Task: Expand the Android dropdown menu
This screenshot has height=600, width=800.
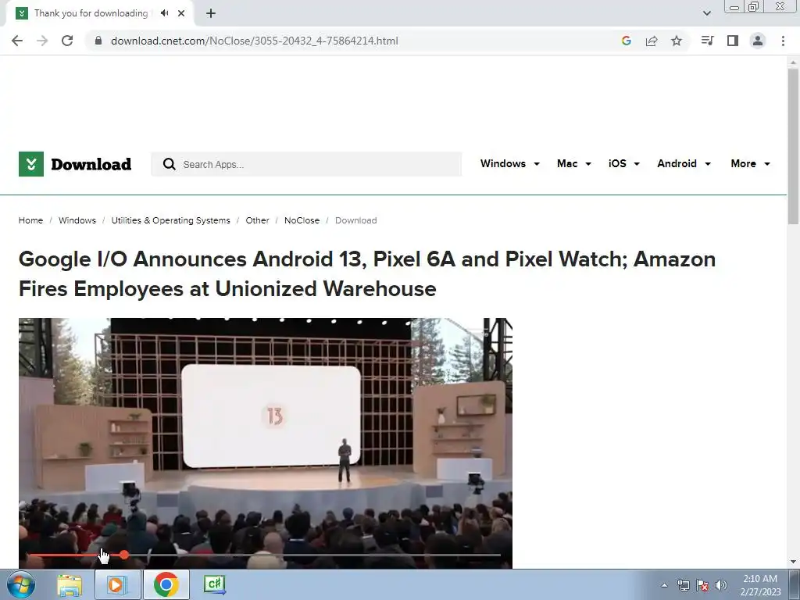Action: [x=684, y=164]
